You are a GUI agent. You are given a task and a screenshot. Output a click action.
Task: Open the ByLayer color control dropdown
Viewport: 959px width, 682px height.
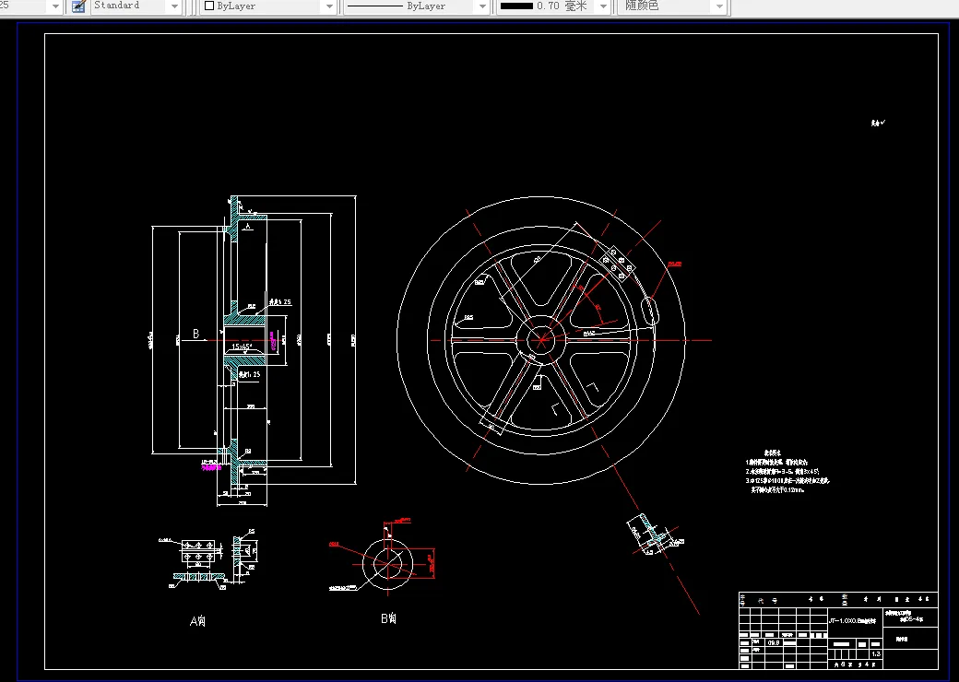(268, 6)
